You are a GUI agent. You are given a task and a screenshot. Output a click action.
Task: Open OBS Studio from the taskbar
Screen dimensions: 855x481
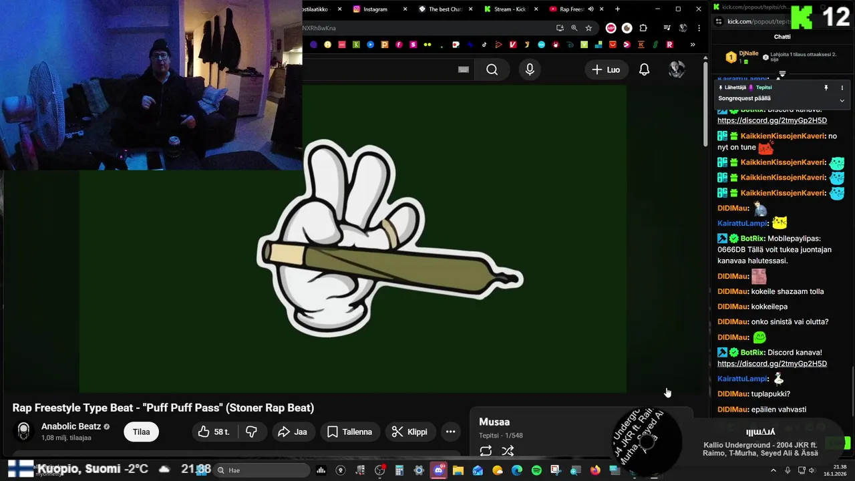pos(379,470)
